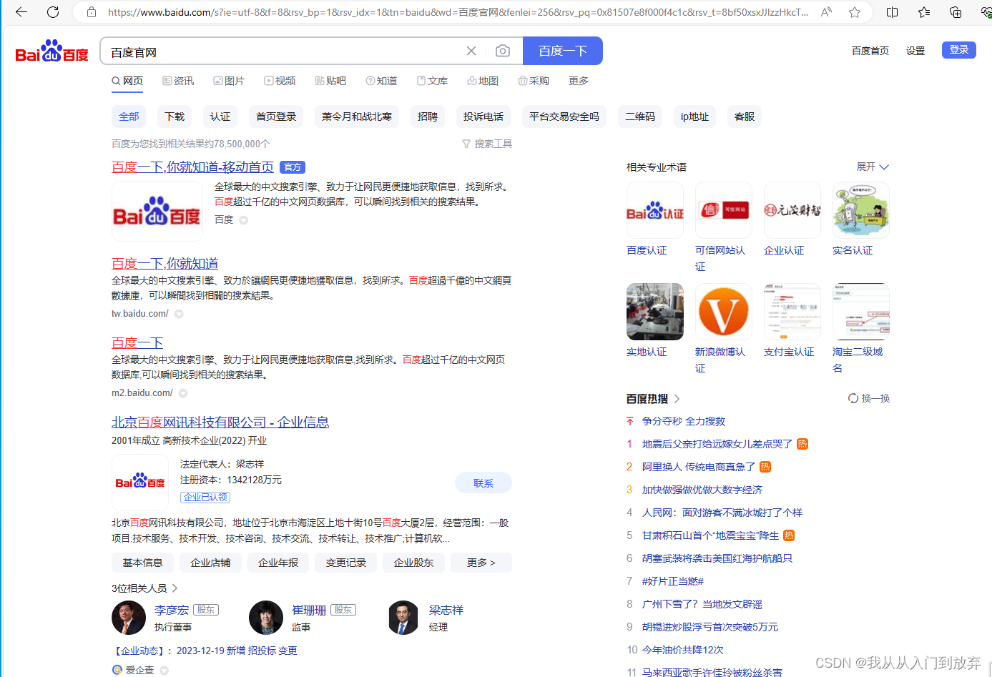This screenshot has width=992, height=677.
Task: Click the browser address bar URL
Action: coord(458,12)
